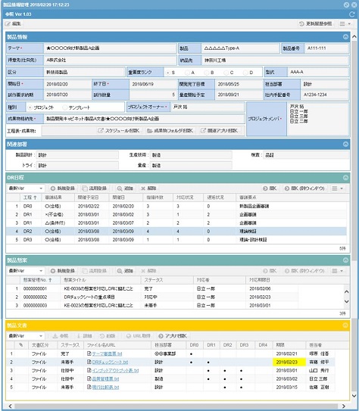Click the paperclip attachment column header
The image size is (359, 411).
coord(21,345)
